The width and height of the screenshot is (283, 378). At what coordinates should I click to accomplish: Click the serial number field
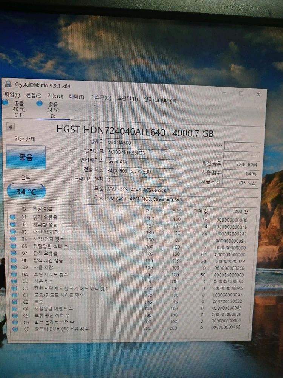coord(140,152)
